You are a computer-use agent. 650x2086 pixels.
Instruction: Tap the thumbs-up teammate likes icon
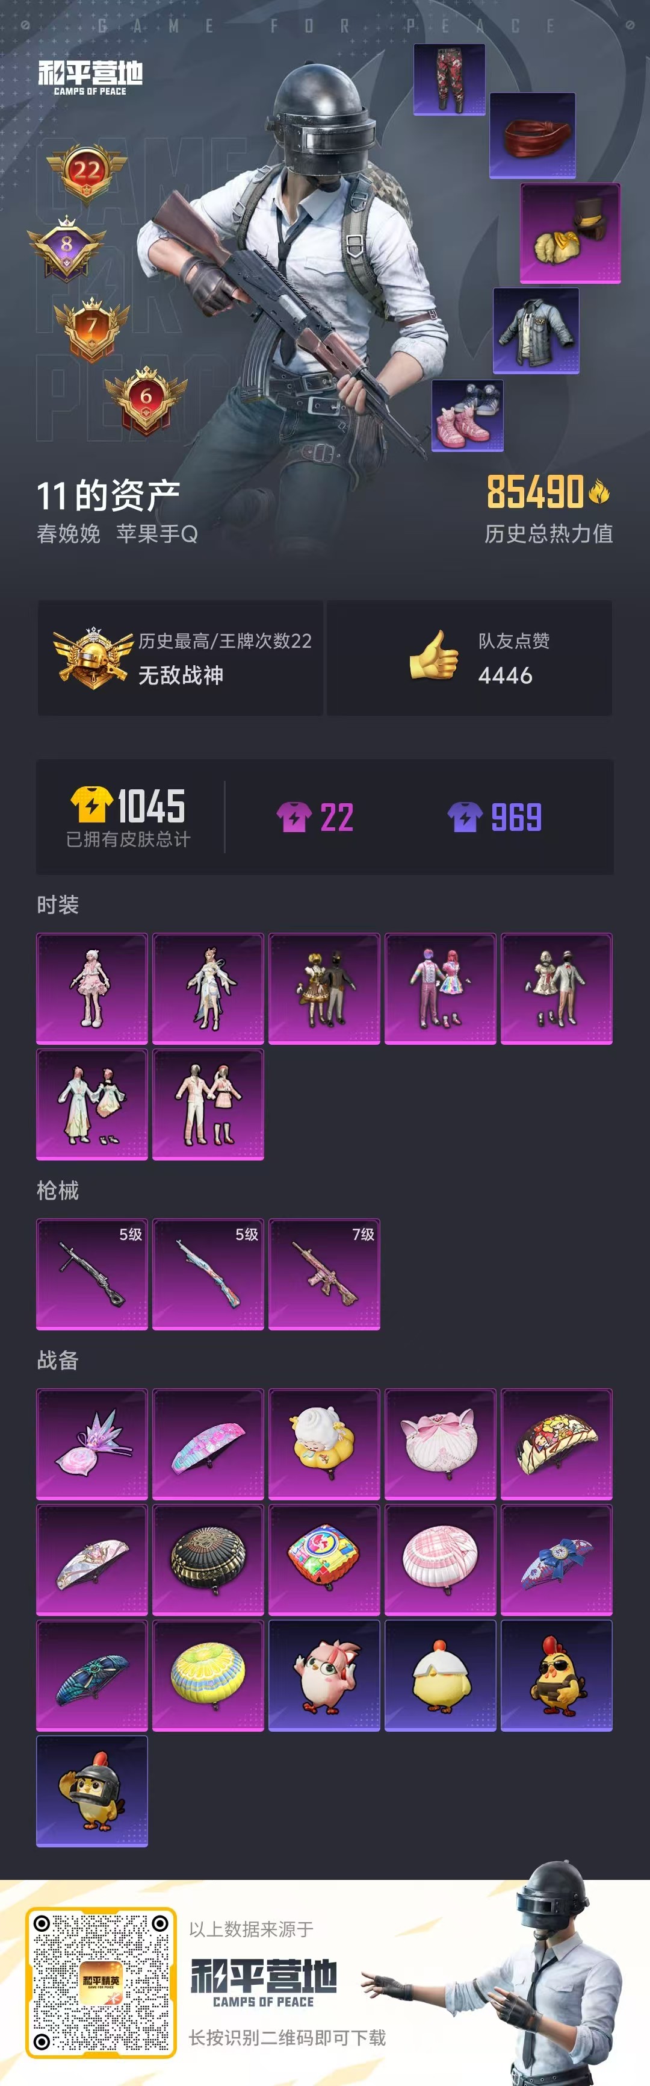tap(433, 655)
